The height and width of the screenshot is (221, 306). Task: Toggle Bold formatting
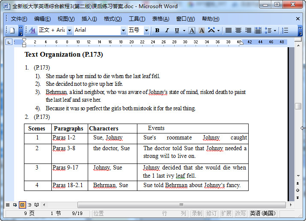[x=157, y=30]
